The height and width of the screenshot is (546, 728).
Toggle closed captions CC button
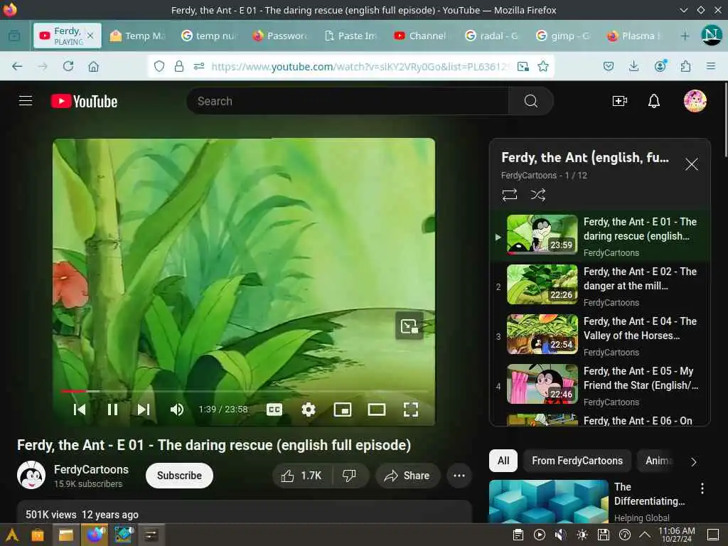(274, 409)
